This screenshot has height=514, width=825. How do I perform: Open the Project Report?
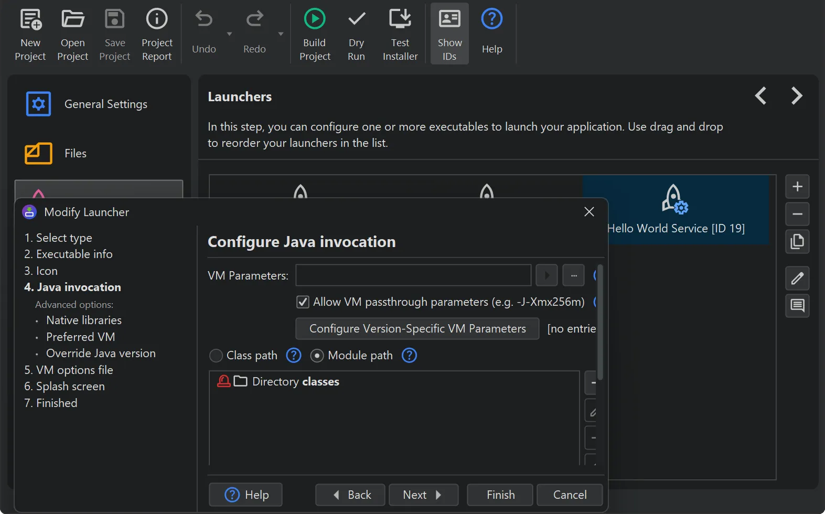coord(157,34)
